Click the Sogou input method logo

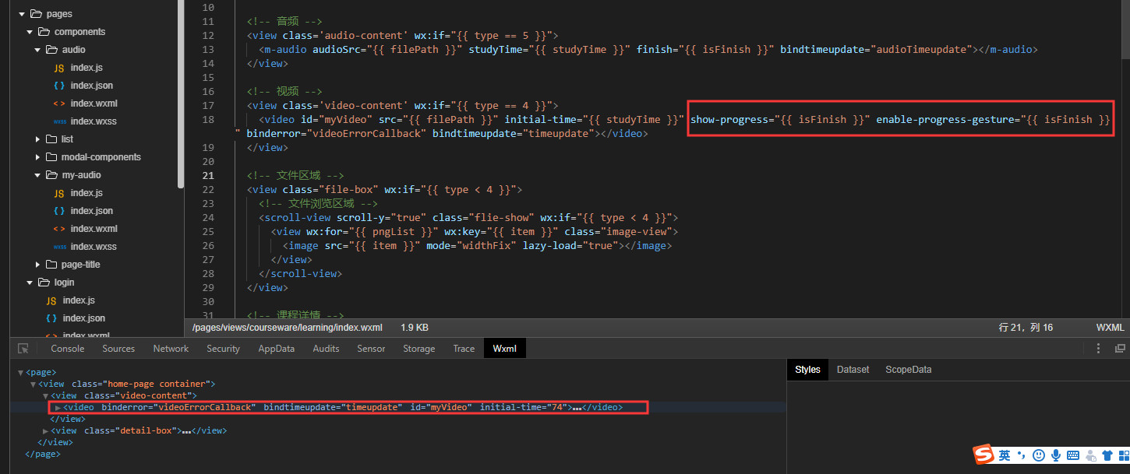tap(984, 455)
